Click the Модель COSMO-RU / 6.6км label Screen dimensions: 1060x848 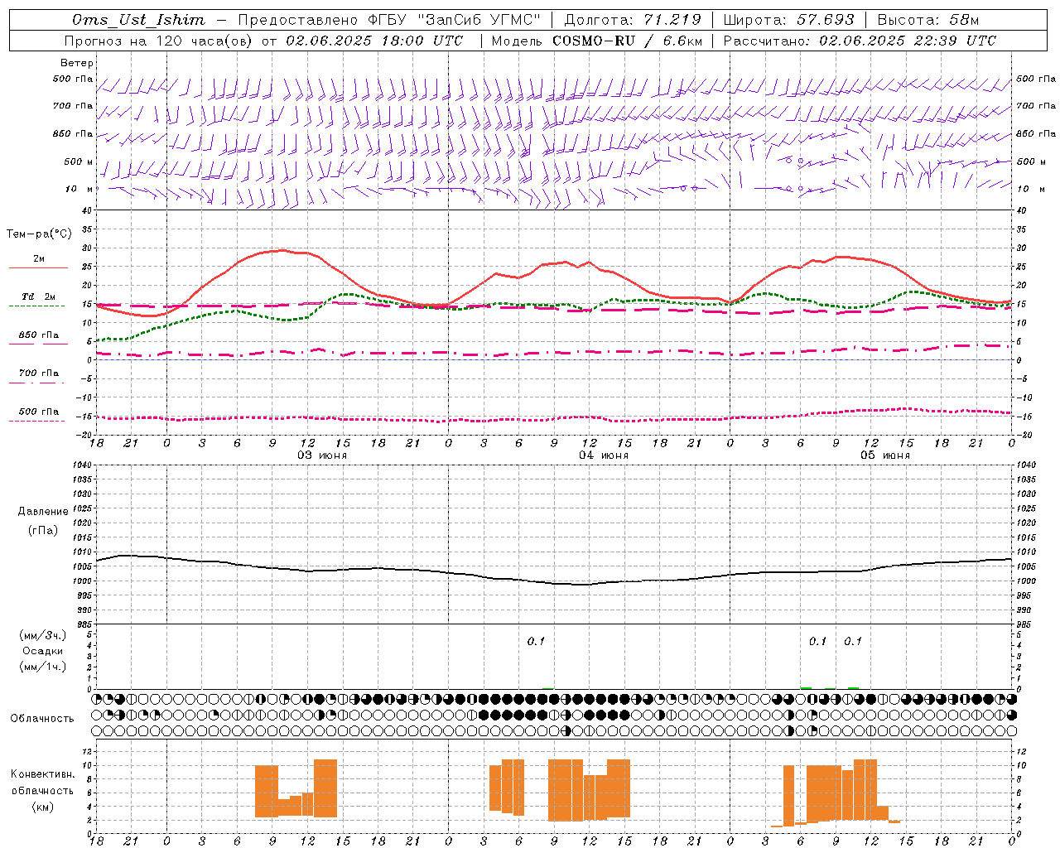click(x=596, y=41)
